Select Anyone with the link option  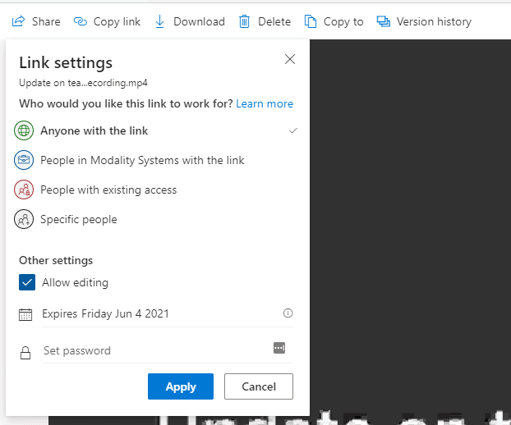point(94,130)
